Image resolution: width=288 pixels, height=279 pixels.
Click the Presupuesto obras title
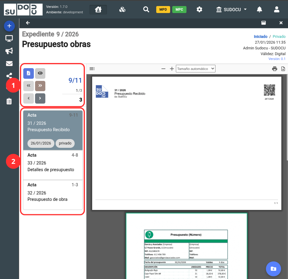[x=57, y=44]
